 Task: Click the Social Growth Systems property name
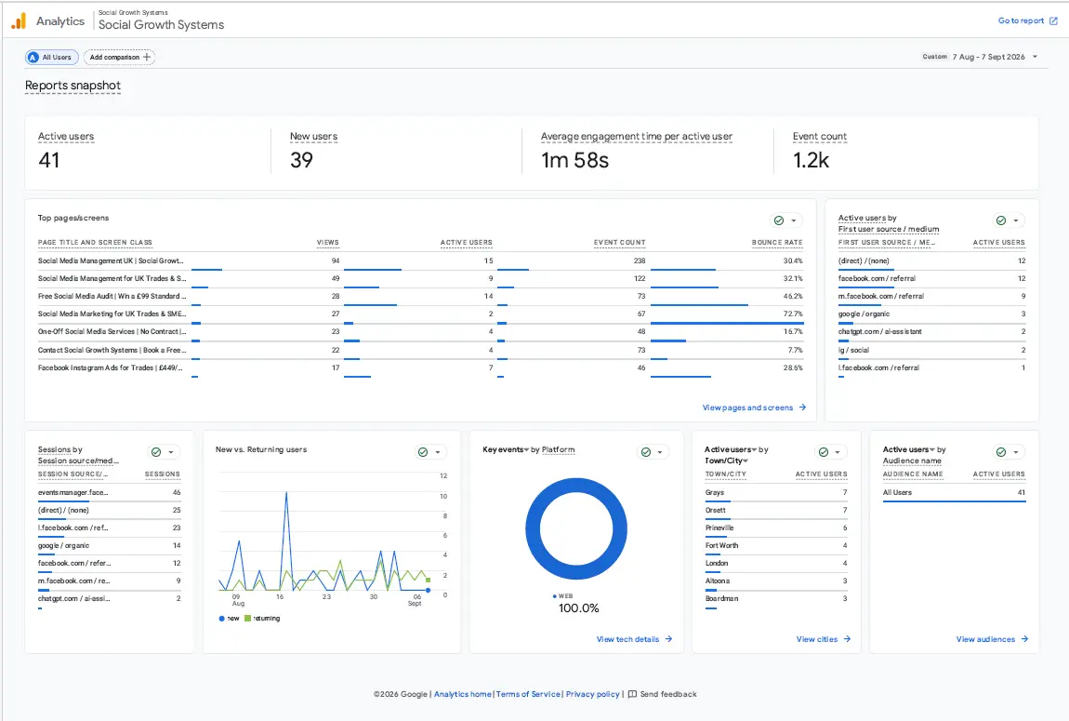[x=161, y=24]
